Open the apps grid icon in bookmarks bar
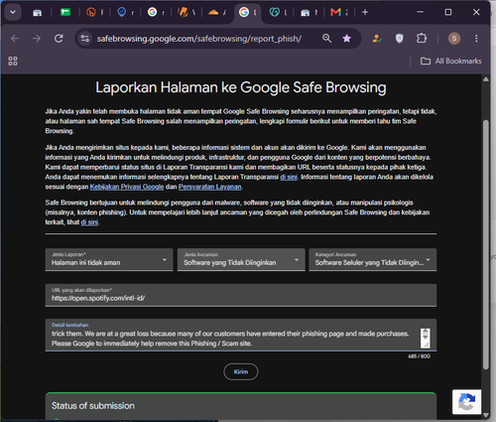496x422 pixels. click(x=13, y=61)
